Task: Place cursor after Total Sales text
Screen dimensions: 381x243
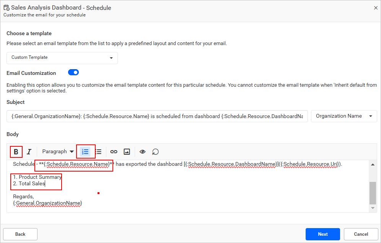Action: coord(46,184)
